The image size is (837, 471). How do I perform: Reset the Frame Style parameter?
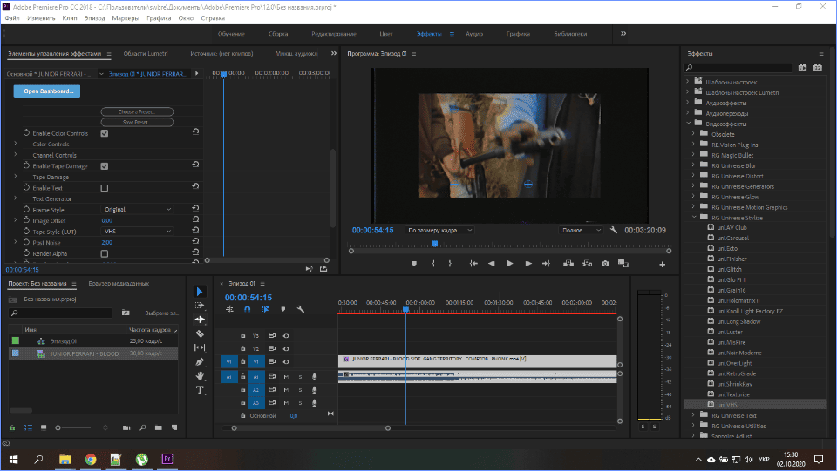[195, 208]
